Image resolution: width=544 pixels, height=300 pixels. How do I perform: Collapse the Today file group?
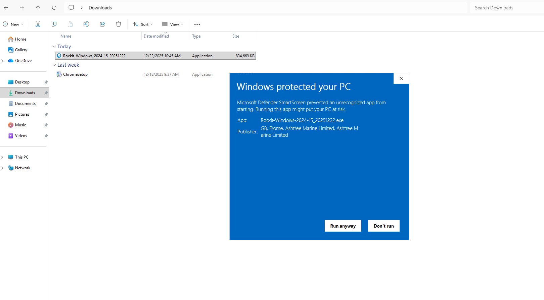(x=54, y=47)
